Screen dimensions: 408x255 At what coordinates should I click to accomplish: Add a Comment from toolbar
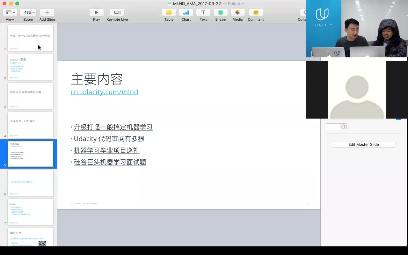(256, 12)
